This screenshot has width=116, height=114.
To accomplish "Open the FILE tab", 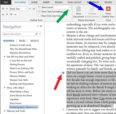I will (x=6, y=2).
